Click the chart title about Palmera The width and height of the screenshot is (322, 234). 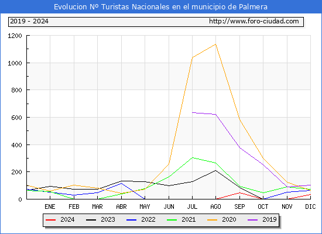[160, 7]
